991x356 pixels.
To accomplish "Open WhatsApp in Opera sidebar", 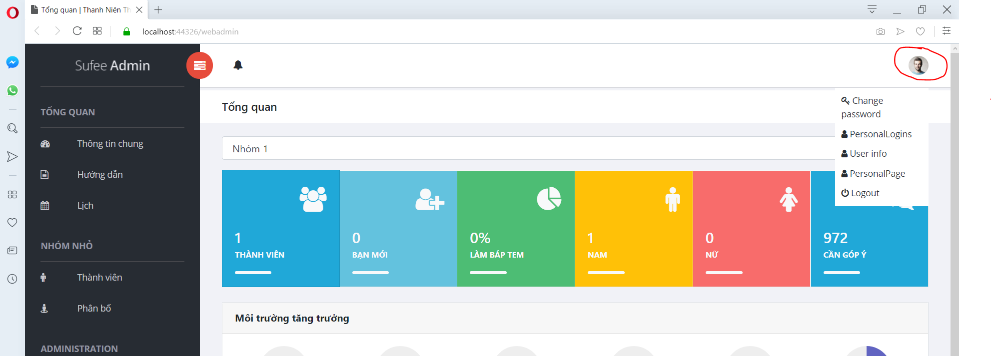I will [12, 90].
